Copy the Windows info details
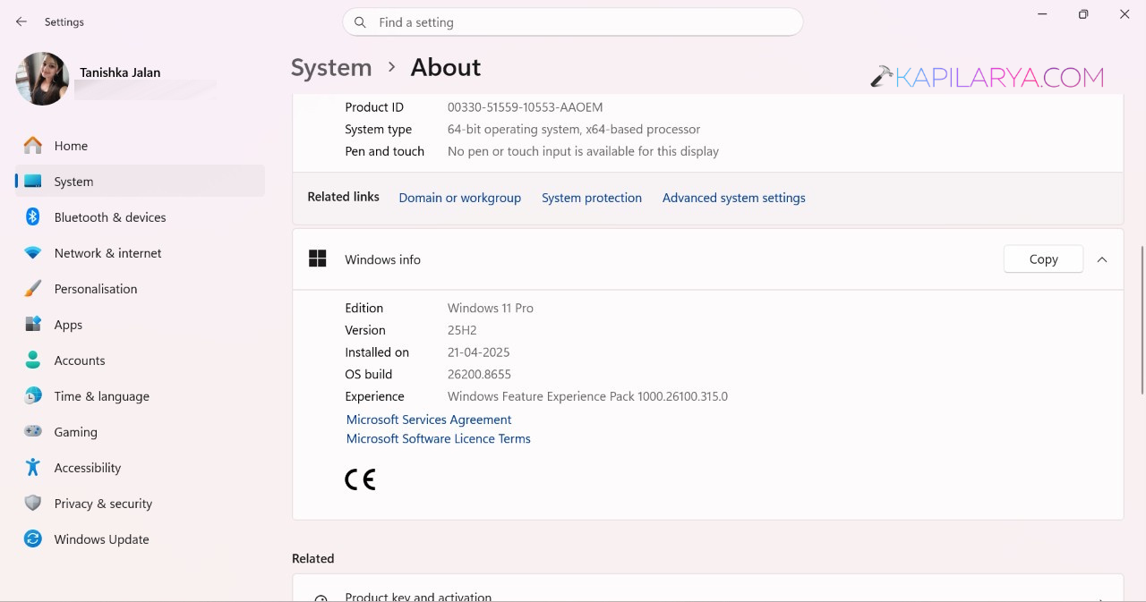 coord(1043,259)
